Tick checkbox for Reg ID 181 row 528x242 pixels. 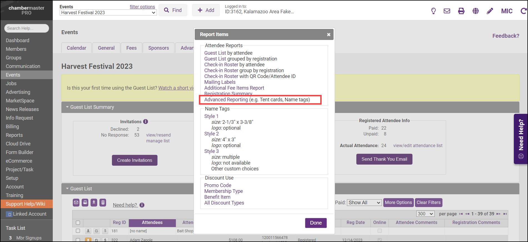tap(78, 231)
